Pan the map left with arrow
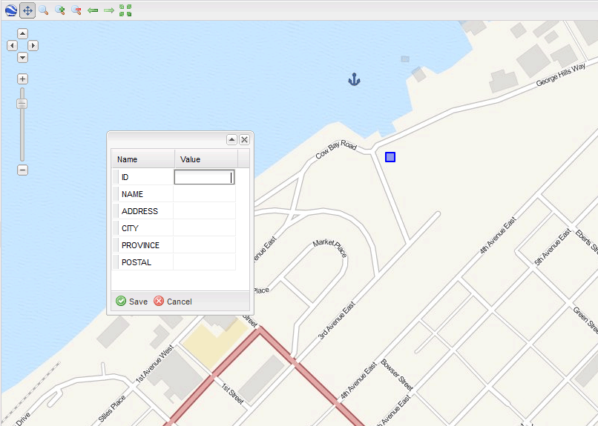Viewport: 598px width, 426px height. pos(12,45)
